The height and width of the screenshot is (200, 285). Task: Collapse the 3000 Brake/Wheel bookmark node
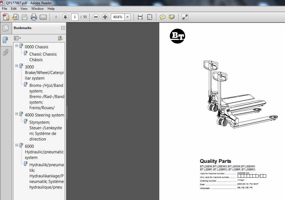pos(17,66)
